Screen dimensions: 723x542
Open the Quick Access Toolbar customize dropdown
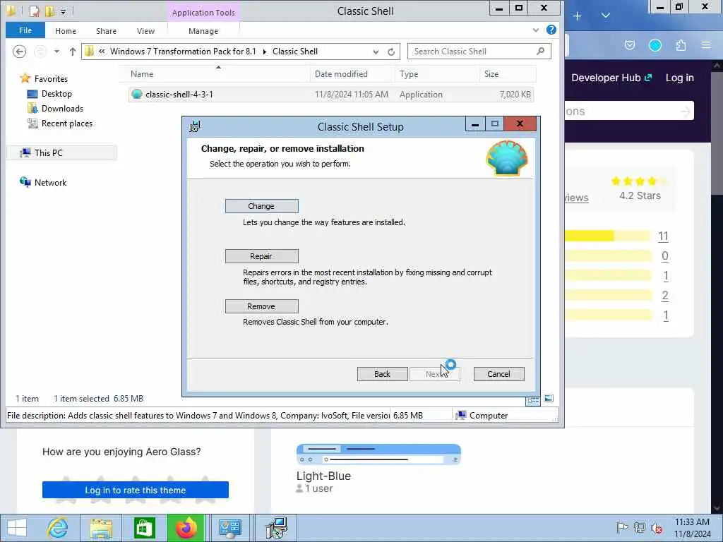coord(63,11)
